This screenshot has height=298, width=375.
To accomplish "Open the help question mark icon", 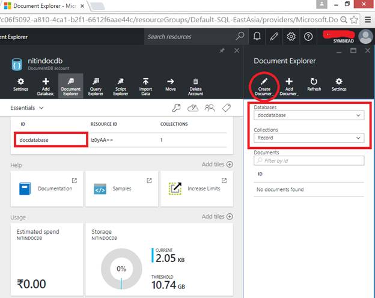I will [x=308, y=37].
